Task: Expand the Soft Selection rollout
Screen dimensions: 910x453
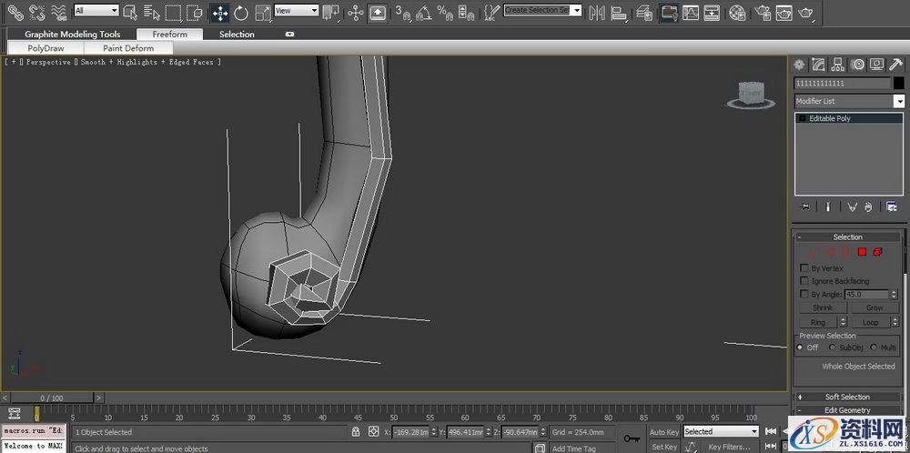Action: click(x=847, y=397)
